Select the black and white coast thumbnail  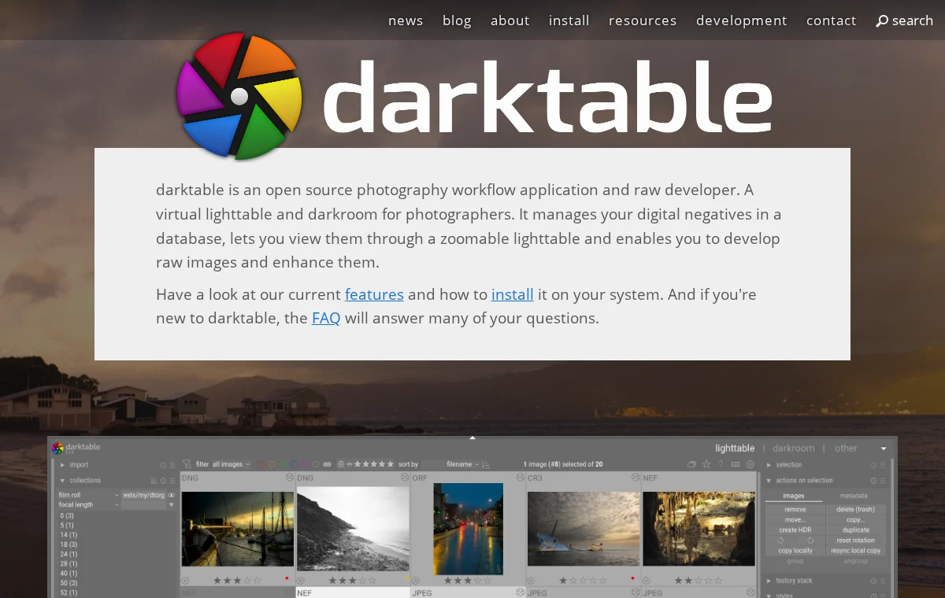pyautogui.click(x=353, y=529)
